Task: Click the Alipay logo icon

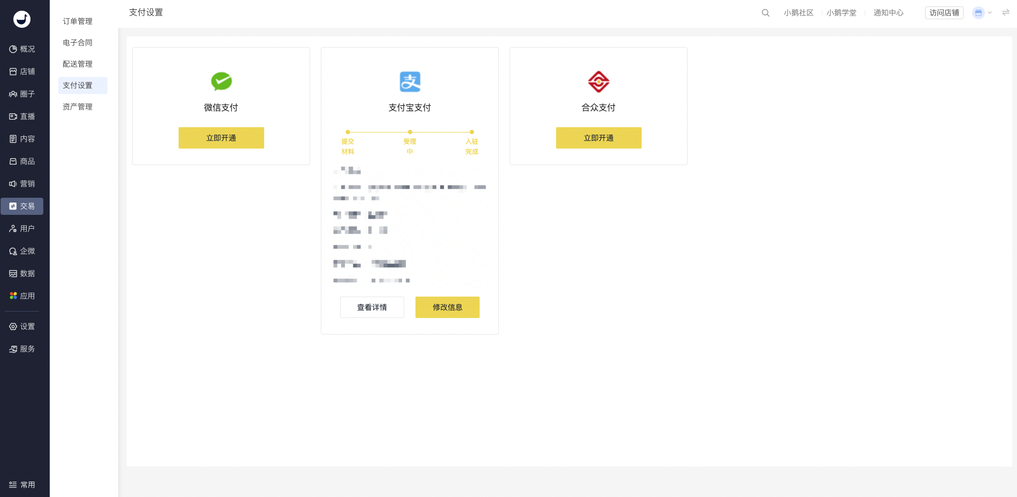Action: coord(410,82)
